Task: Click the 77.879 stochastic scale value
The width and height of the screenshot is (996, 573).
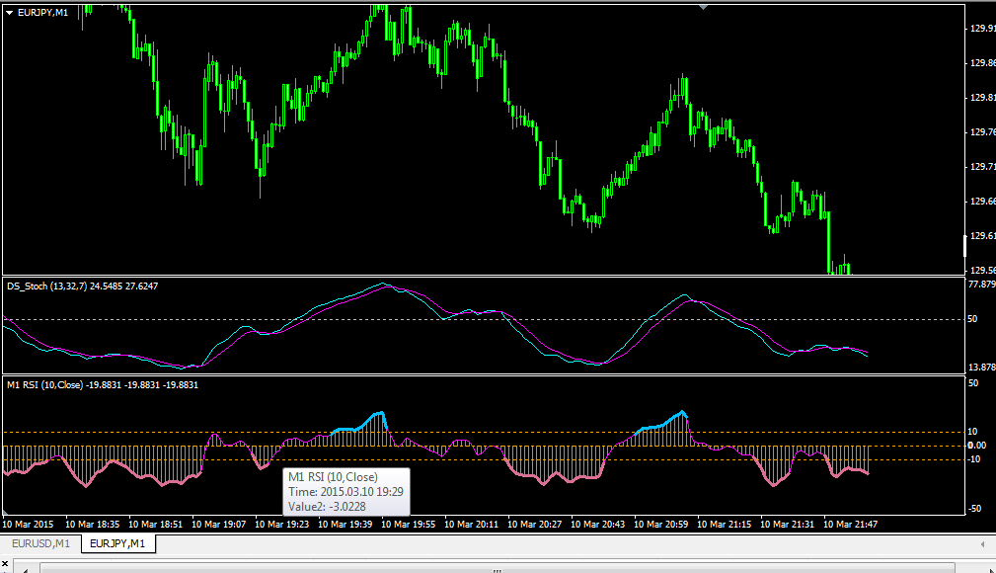Action: 980,285
